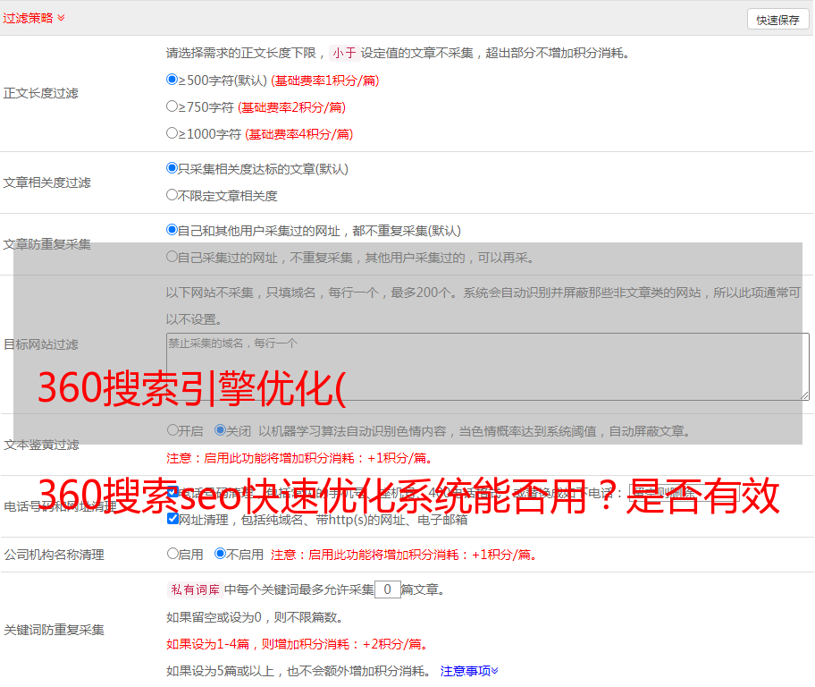Click the 私有词库 tag label
Viewport: 815px width, 687px height.
tap(196, 589)
